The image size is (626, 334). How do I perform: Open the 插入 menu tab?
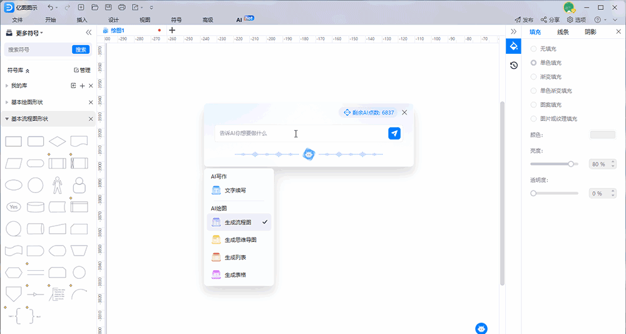pos(82,20)
